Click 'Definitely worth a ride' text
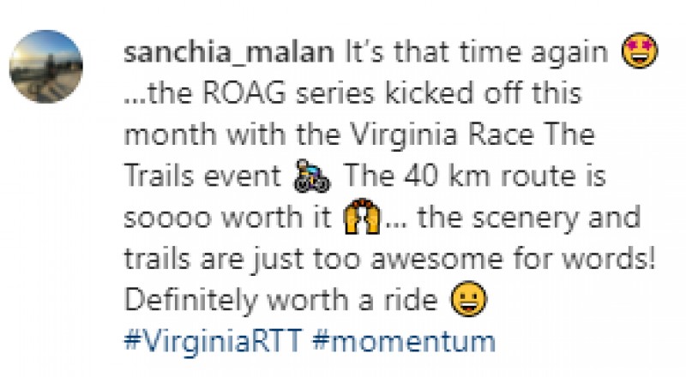Screen dimensions: 686x377 click(x=281, y=301)
